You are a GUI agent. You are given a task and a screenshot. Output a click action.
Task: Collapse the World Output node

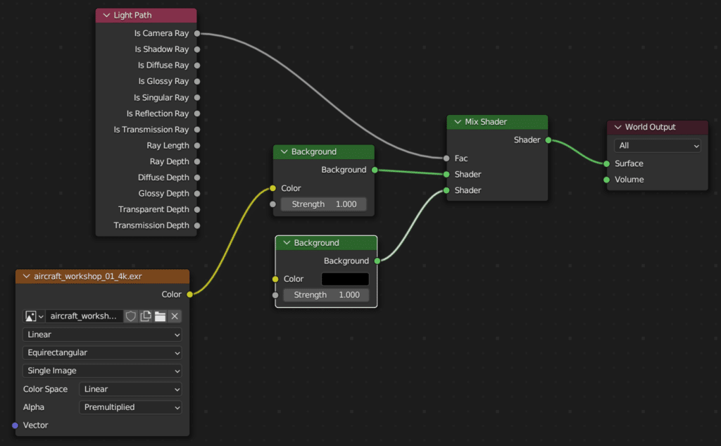pyautogui.click(x=617, y=128)
